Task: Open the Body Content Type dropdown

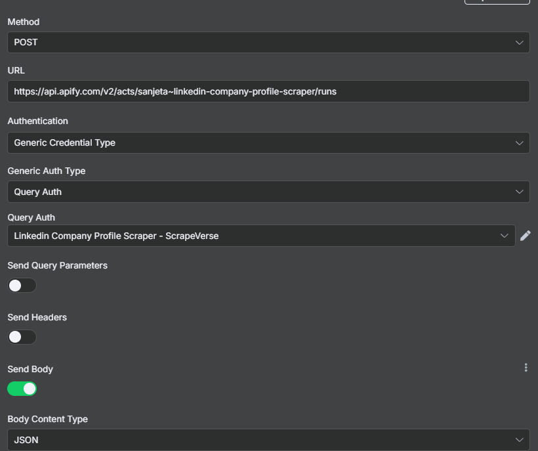Action: tap(268, 440)
